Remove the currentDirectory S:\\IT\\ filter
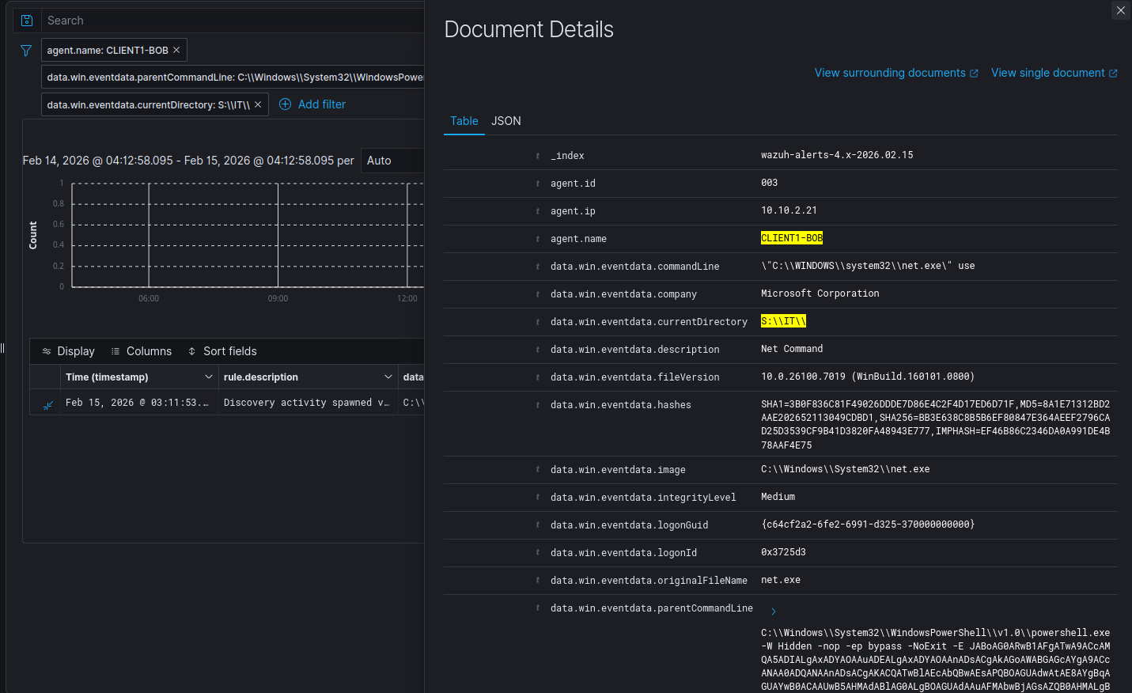Image resolution: width=1132 pixels, height=693 pixels. pyautogui.click(x=258, y=104)
